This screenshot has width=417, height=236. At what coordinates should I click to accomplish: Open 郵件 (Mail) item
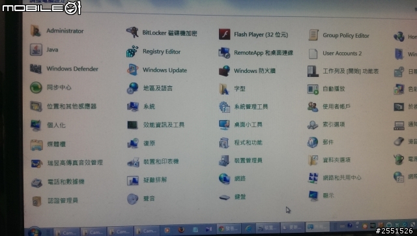coord(321,142)
